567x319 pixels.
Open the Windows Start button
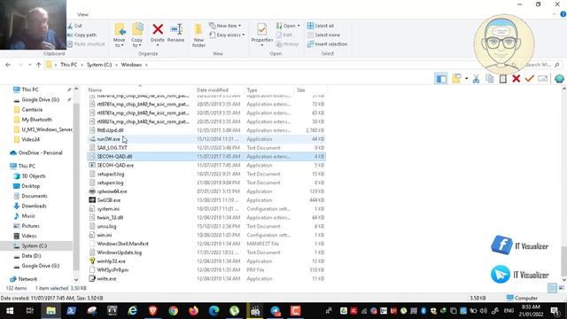click(10, 311)
